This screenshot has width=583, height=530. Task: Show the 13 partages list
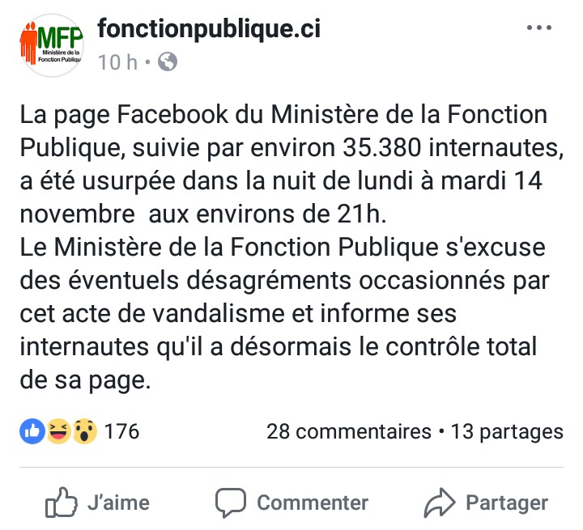pyautogui.click(x=507, y=432)
